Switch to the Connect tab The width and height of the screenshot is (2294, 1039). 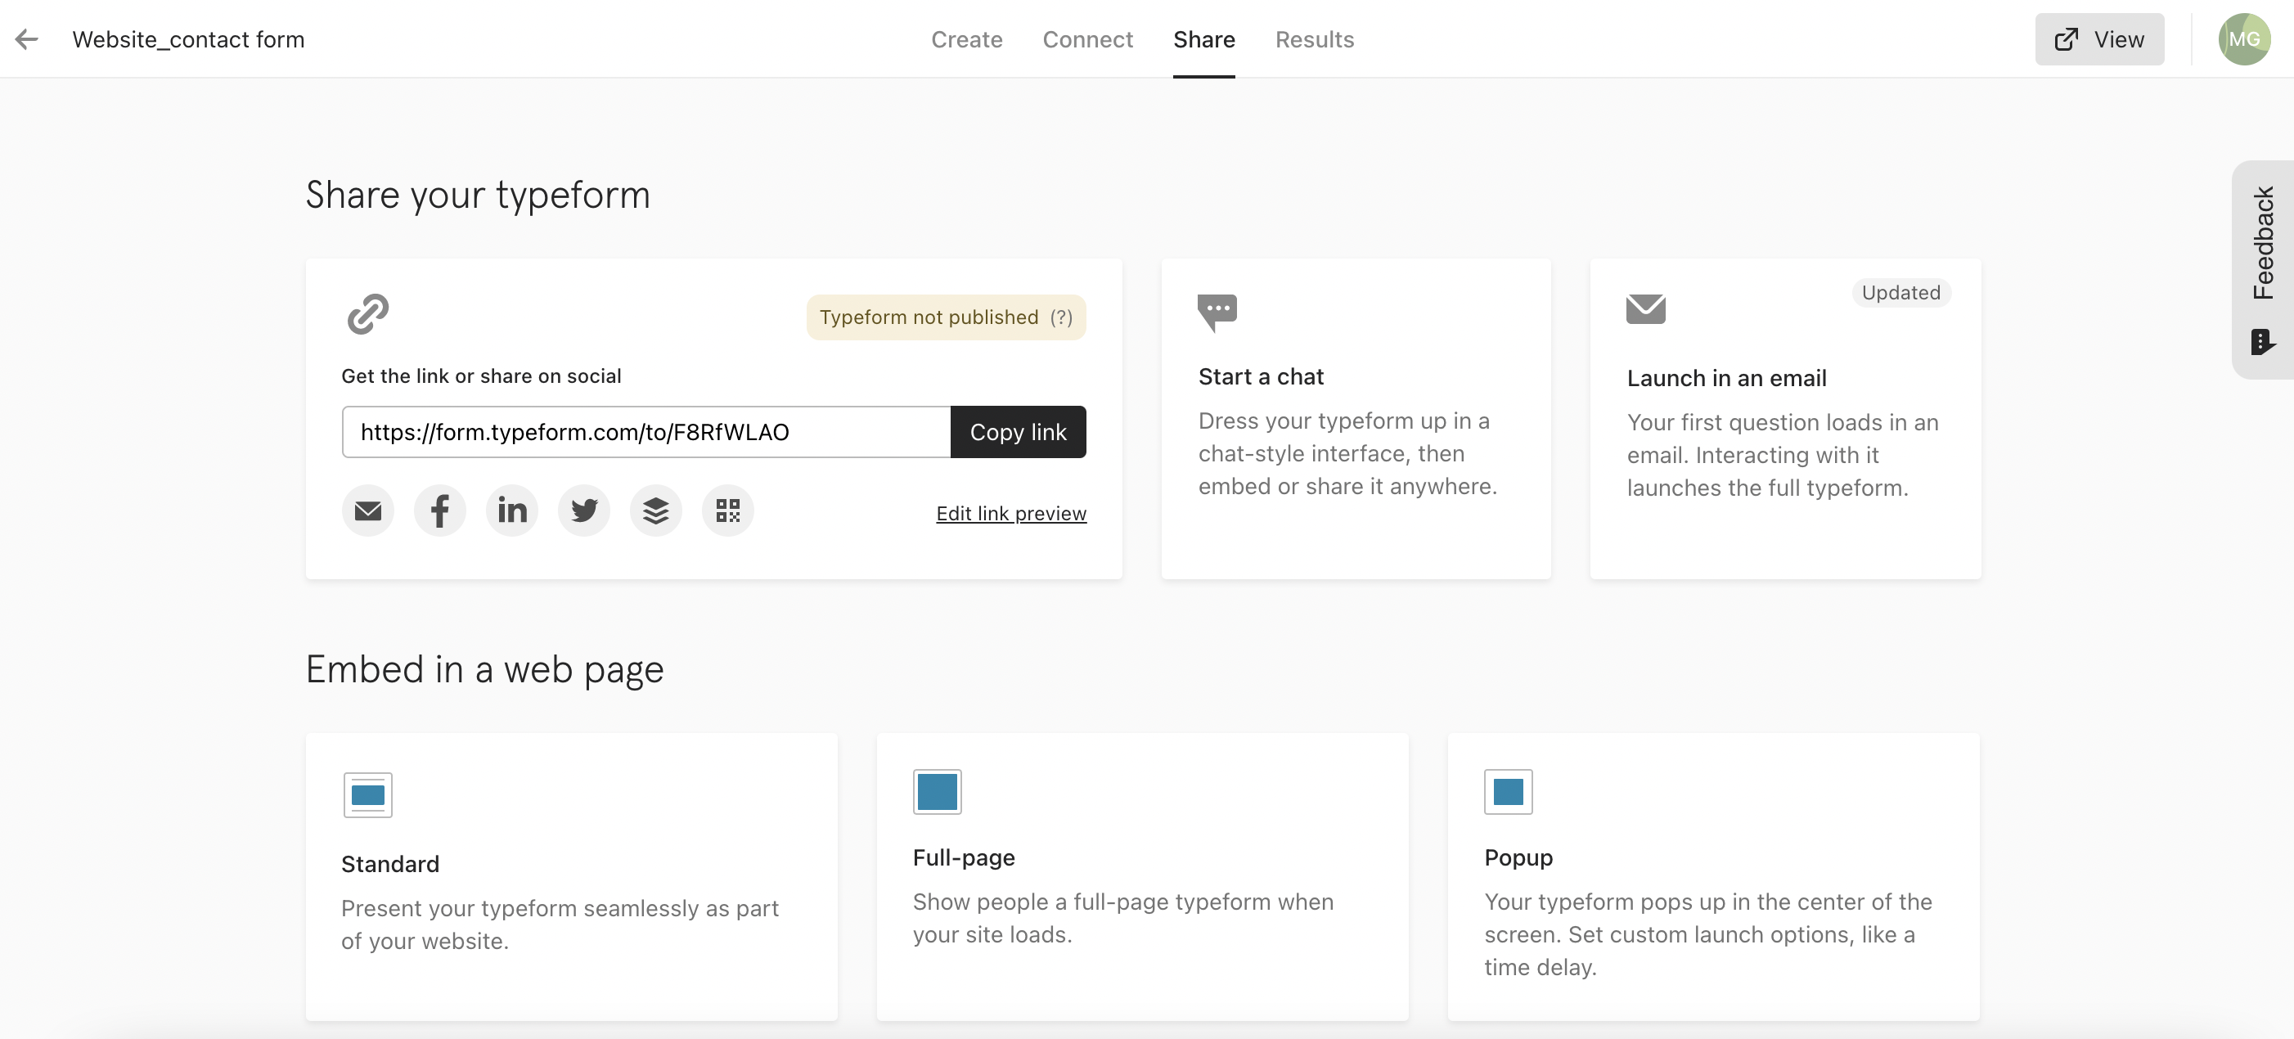tap(1087, 39)
